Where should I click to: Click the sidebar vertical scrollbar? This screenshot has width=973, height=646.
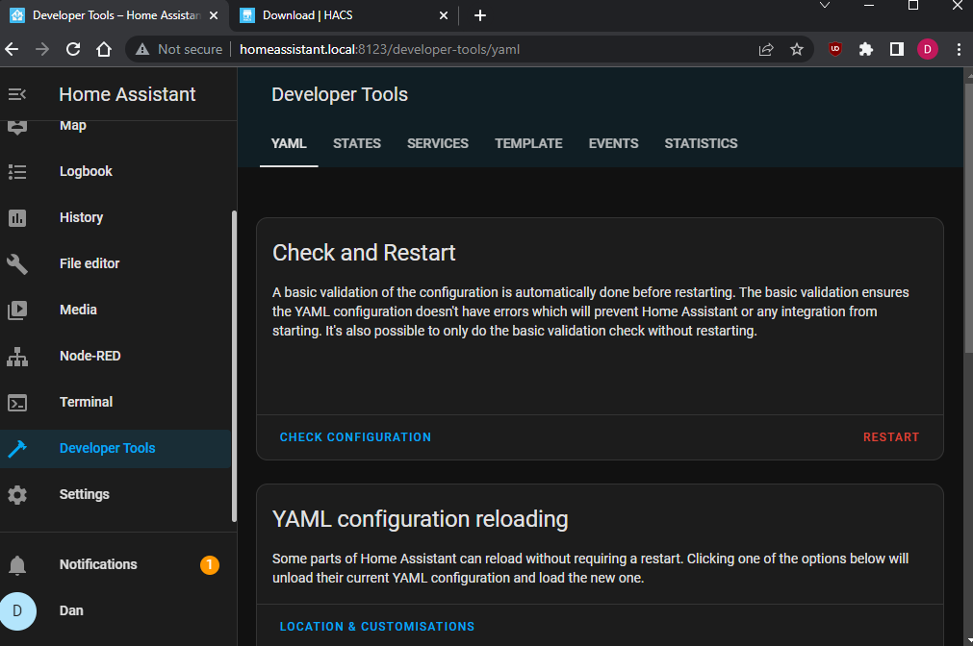[234, 365]
